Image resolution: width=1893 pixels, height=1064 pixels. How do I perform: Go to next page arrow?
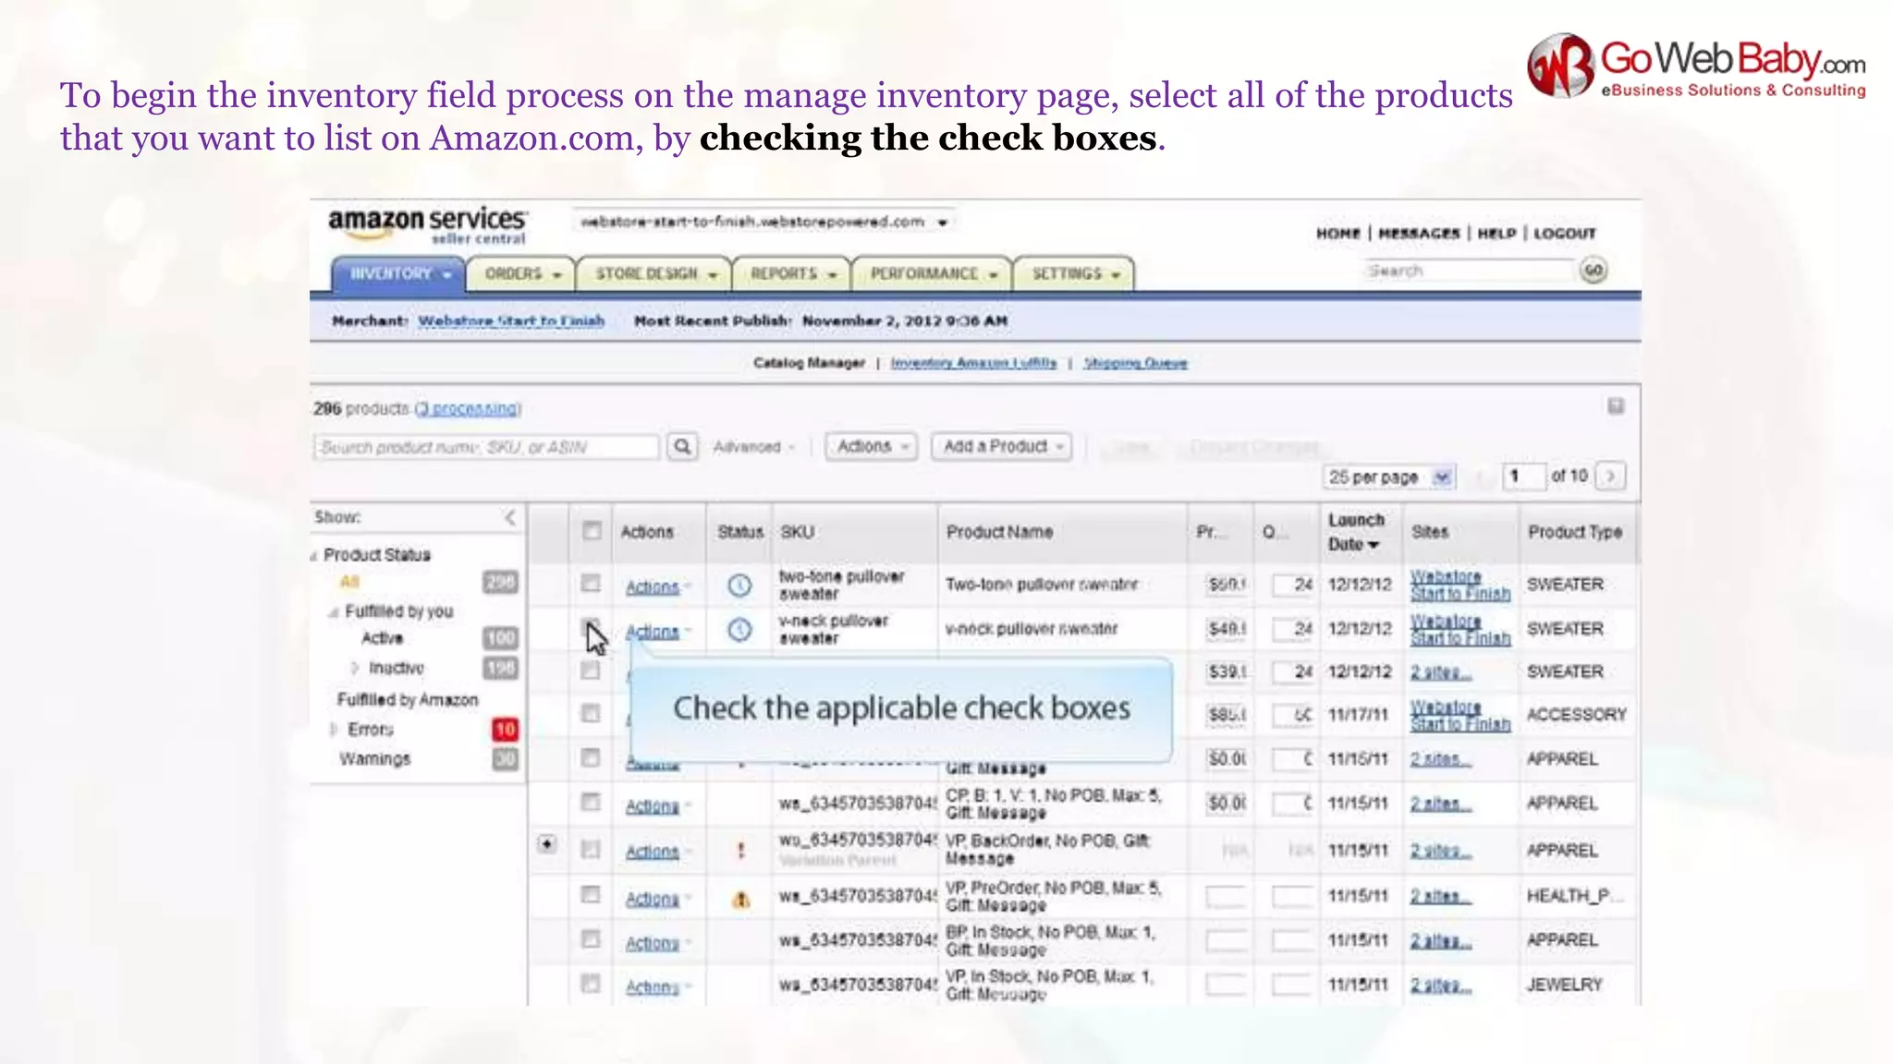tap(1611, 477)
